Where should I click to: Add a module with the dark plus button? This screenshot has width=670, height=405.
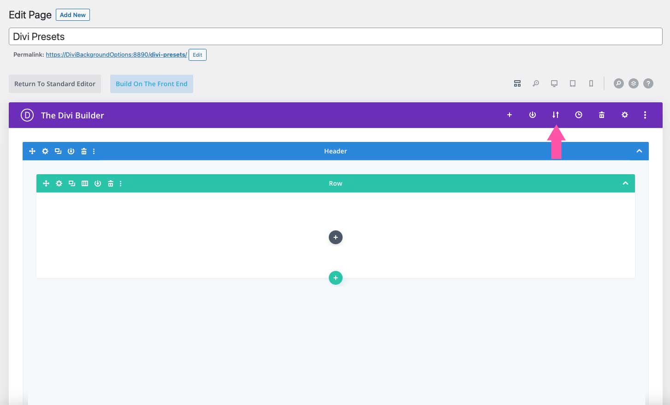coord(335,237)
